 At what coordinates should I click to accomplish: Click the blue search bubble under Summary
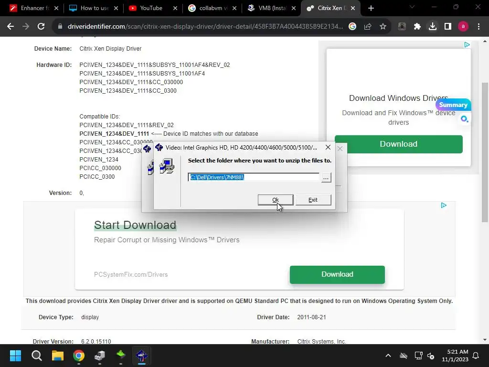464,119
